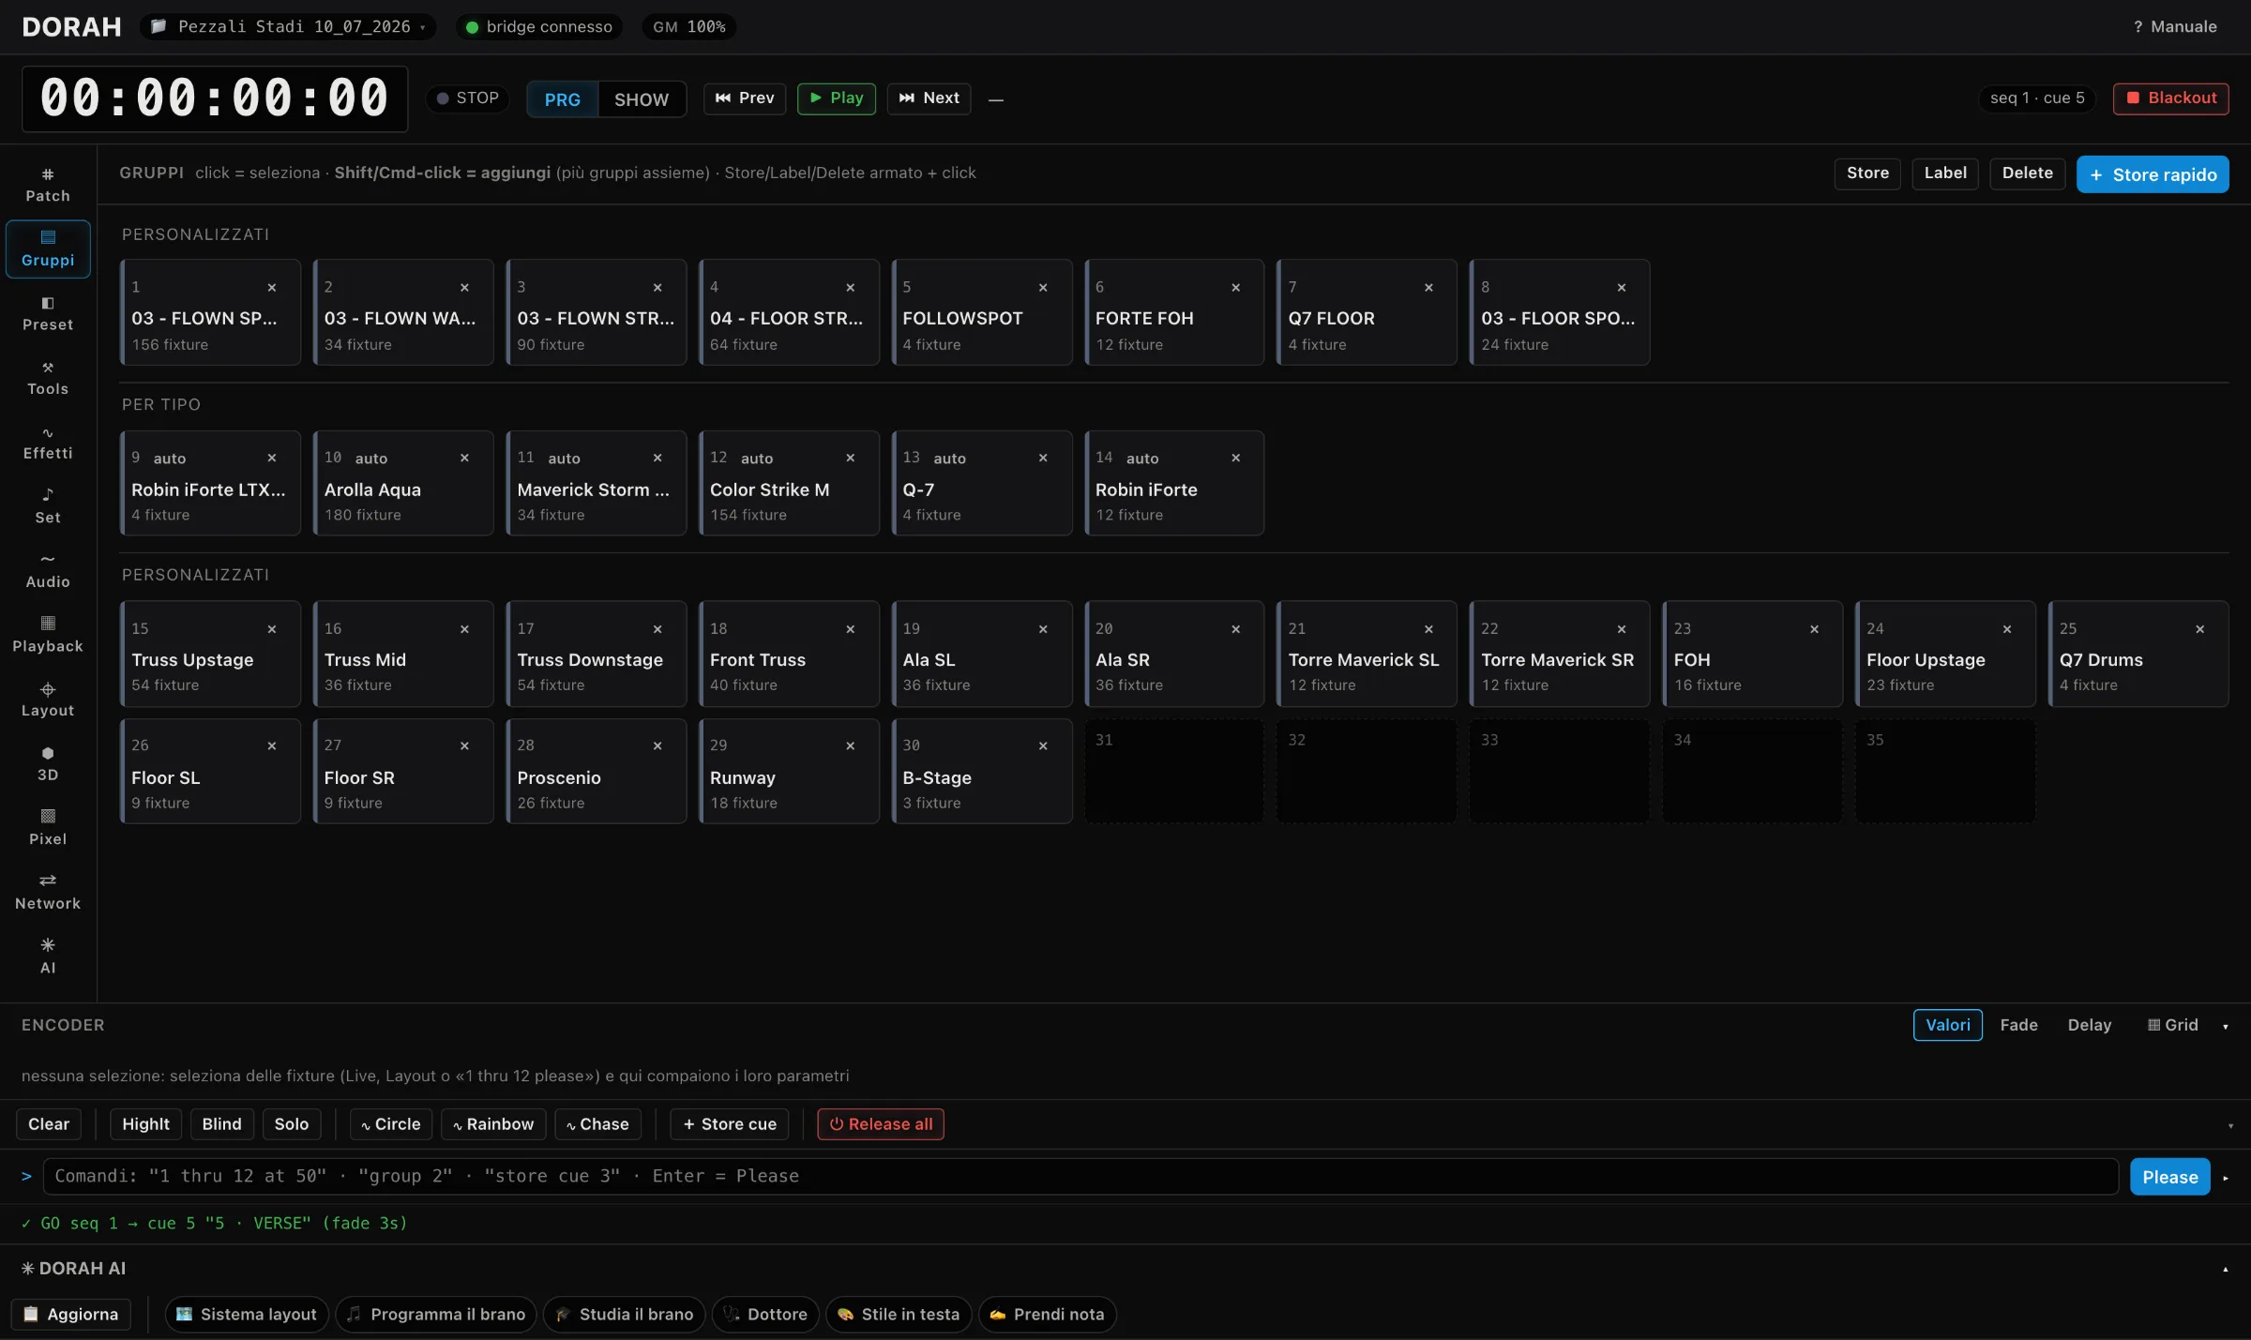Remove FOH group 23 via X
2251x1340 pixels.
[x=1814, y=629]
